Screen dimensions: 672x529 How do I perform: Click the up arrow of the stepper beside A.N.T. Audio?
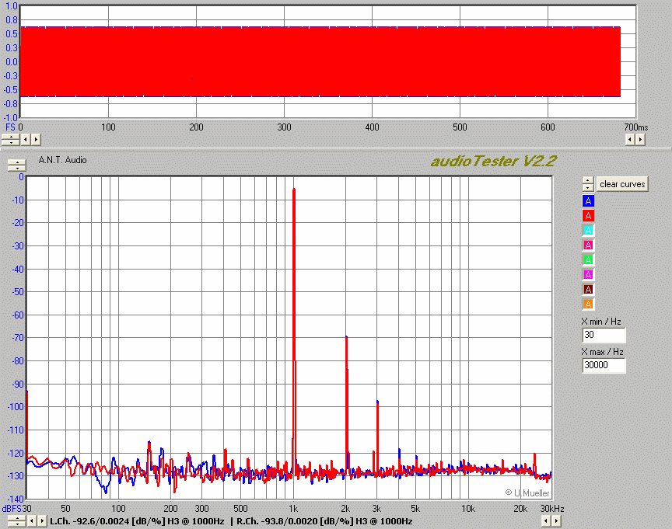pyautogui.click(x=17, y=162)
